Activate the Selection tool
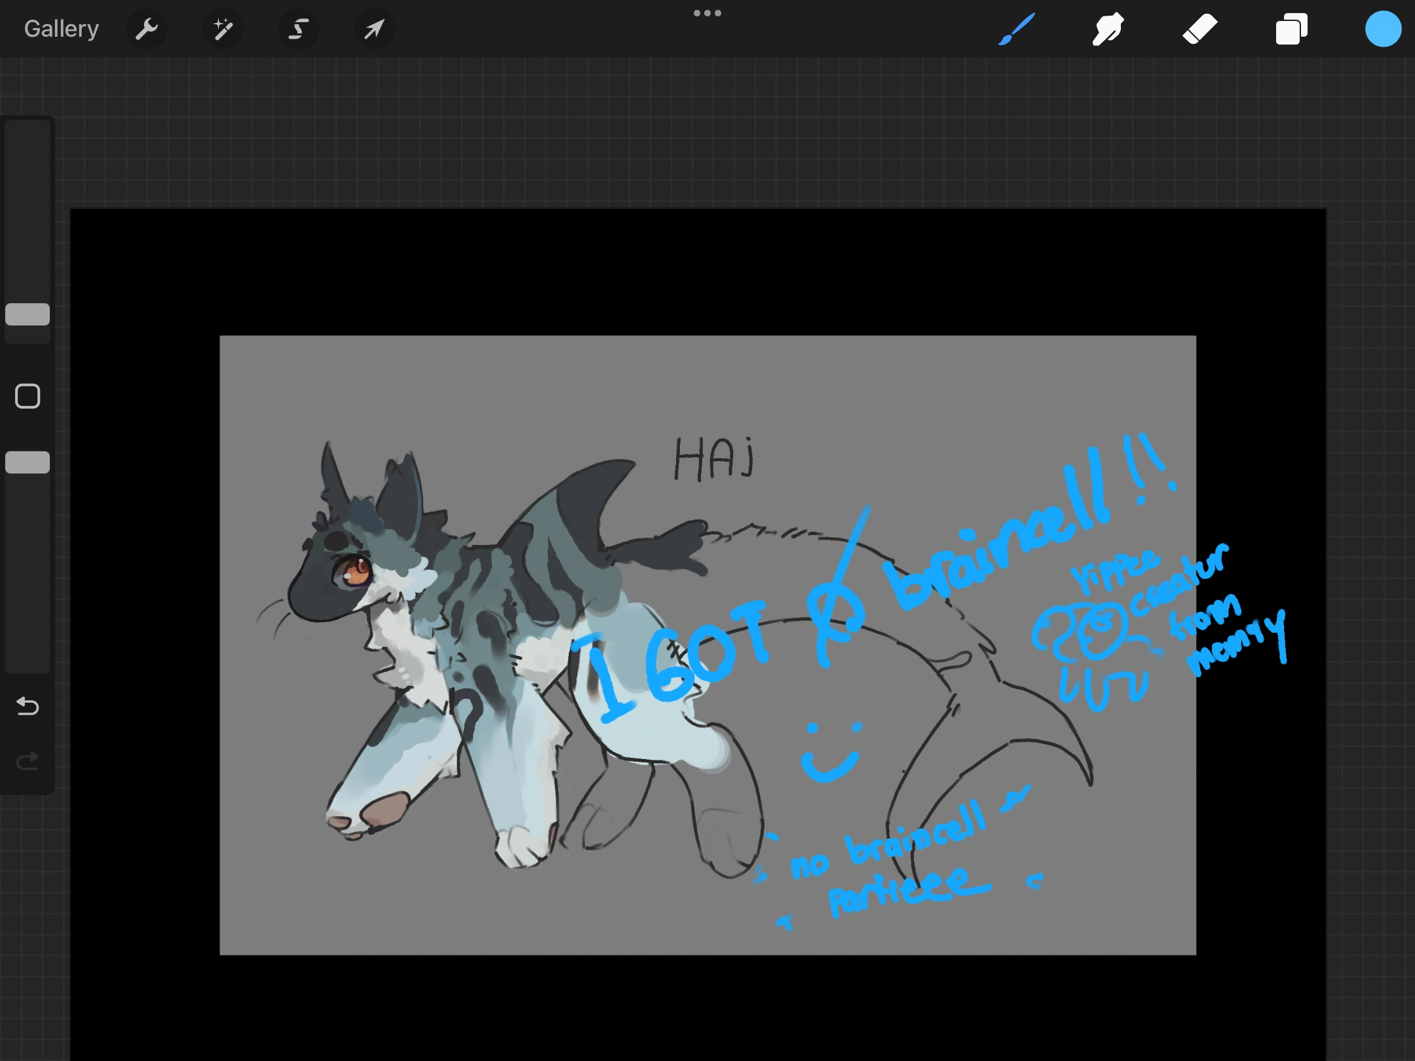 point(298,28)
